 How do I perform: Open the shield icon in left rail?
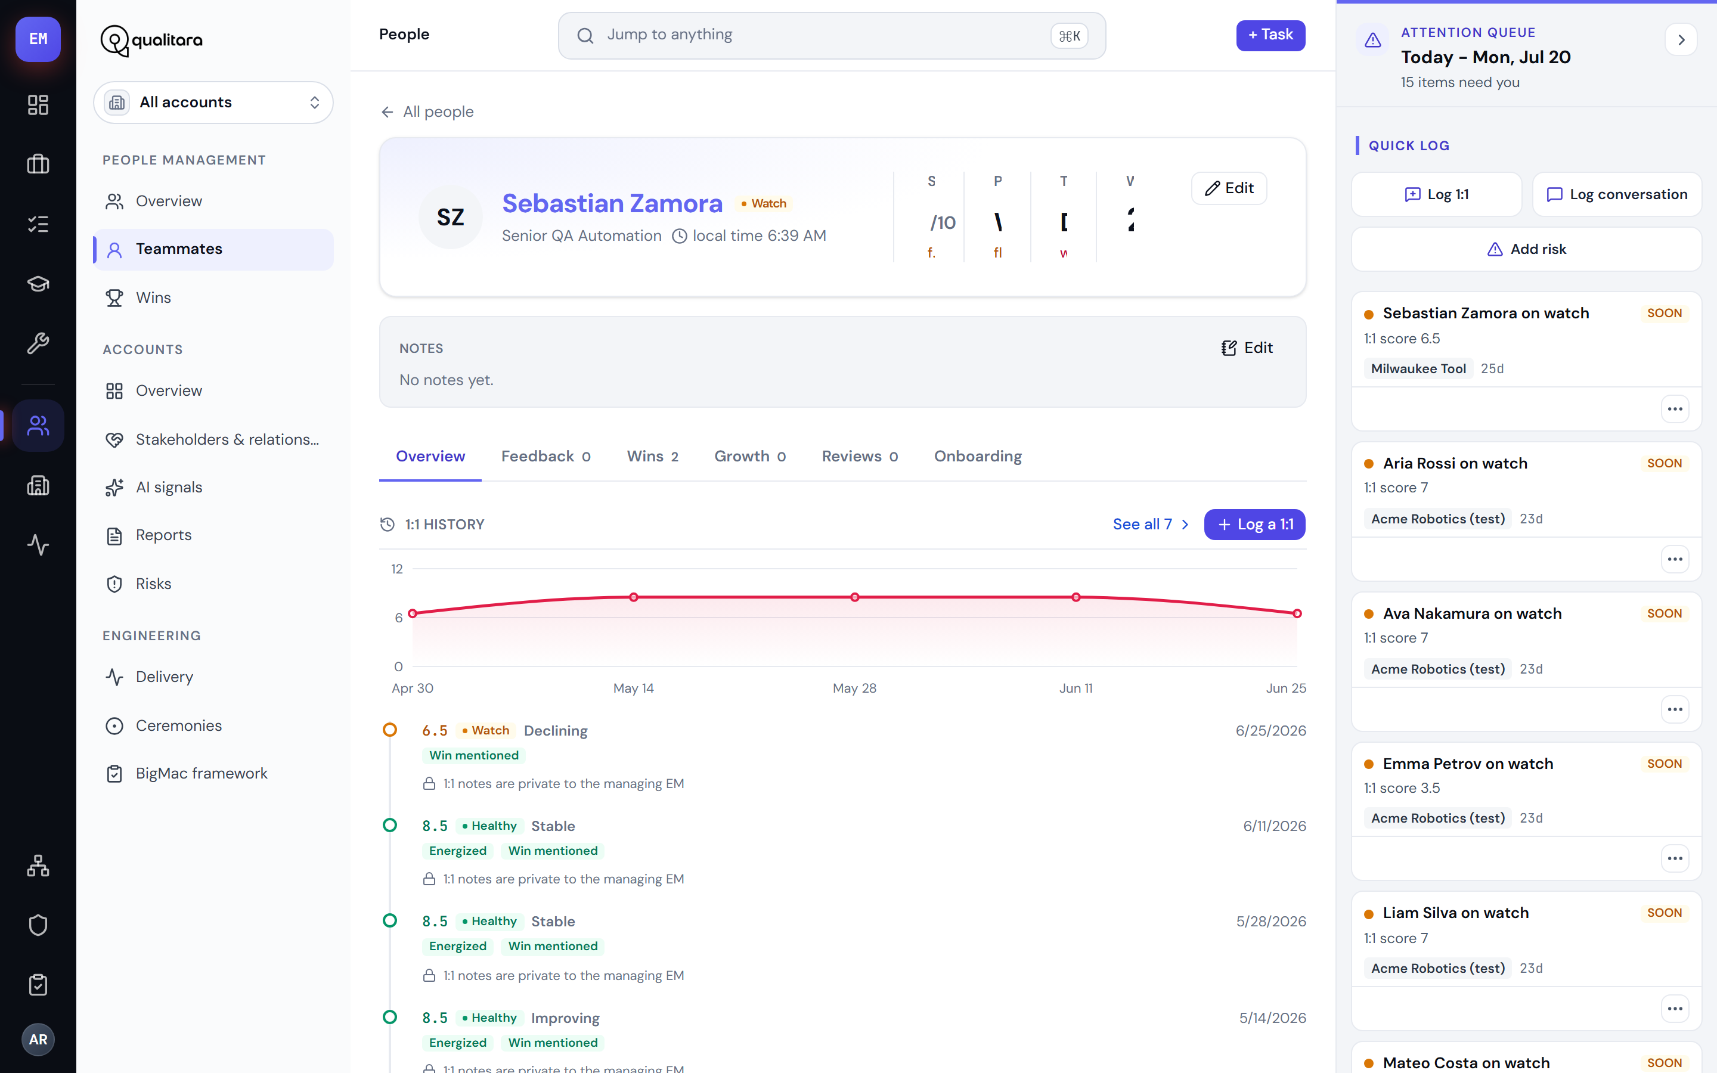coord(38,925)
